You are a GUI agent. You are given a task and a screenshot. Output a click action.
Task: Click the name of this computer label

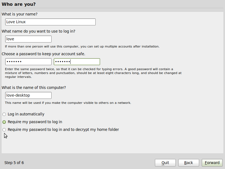(x=34, y=88)
